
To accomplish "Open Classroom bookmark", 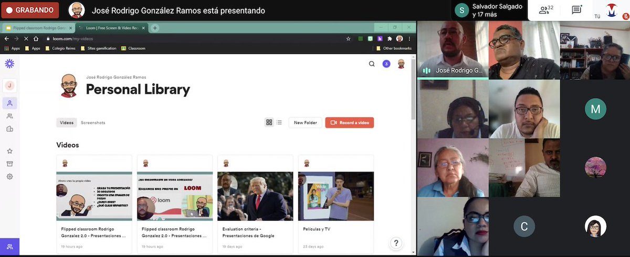I will [x=133, y=48].
